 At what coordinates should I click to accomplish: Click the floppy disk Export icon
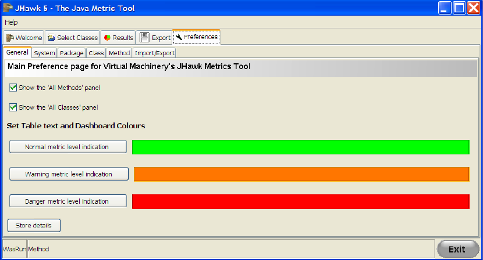[144, 38]
